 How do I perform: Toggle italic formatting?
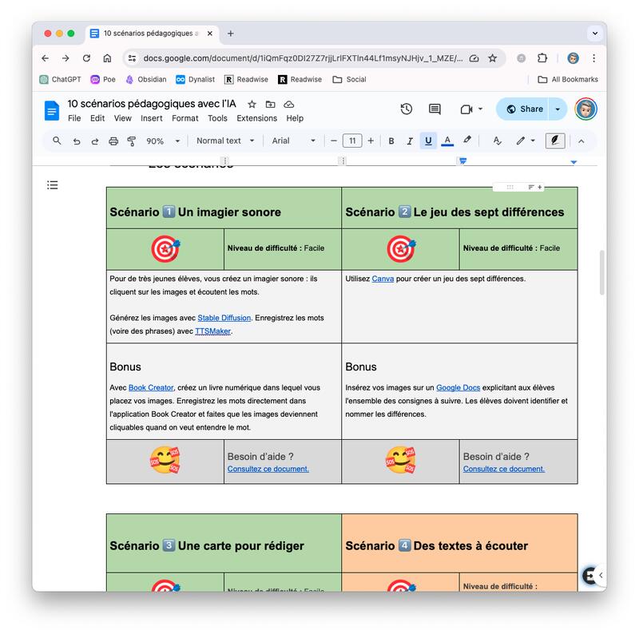[x=410, y=141]
